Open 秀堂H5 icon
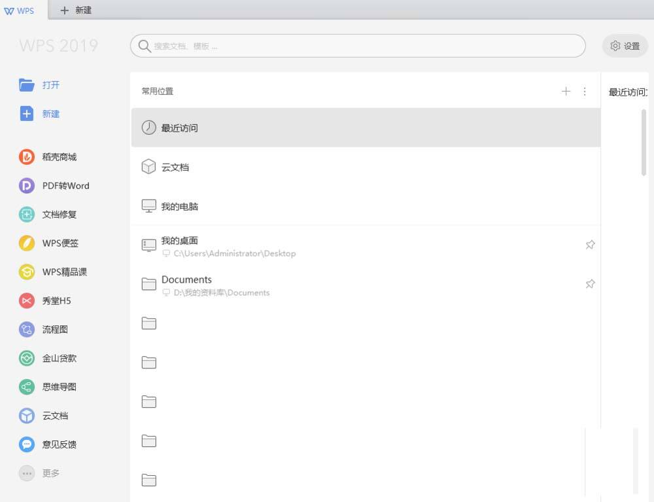Image resolution: width=654 pixels, height=502 pixels. coord(27,301)
